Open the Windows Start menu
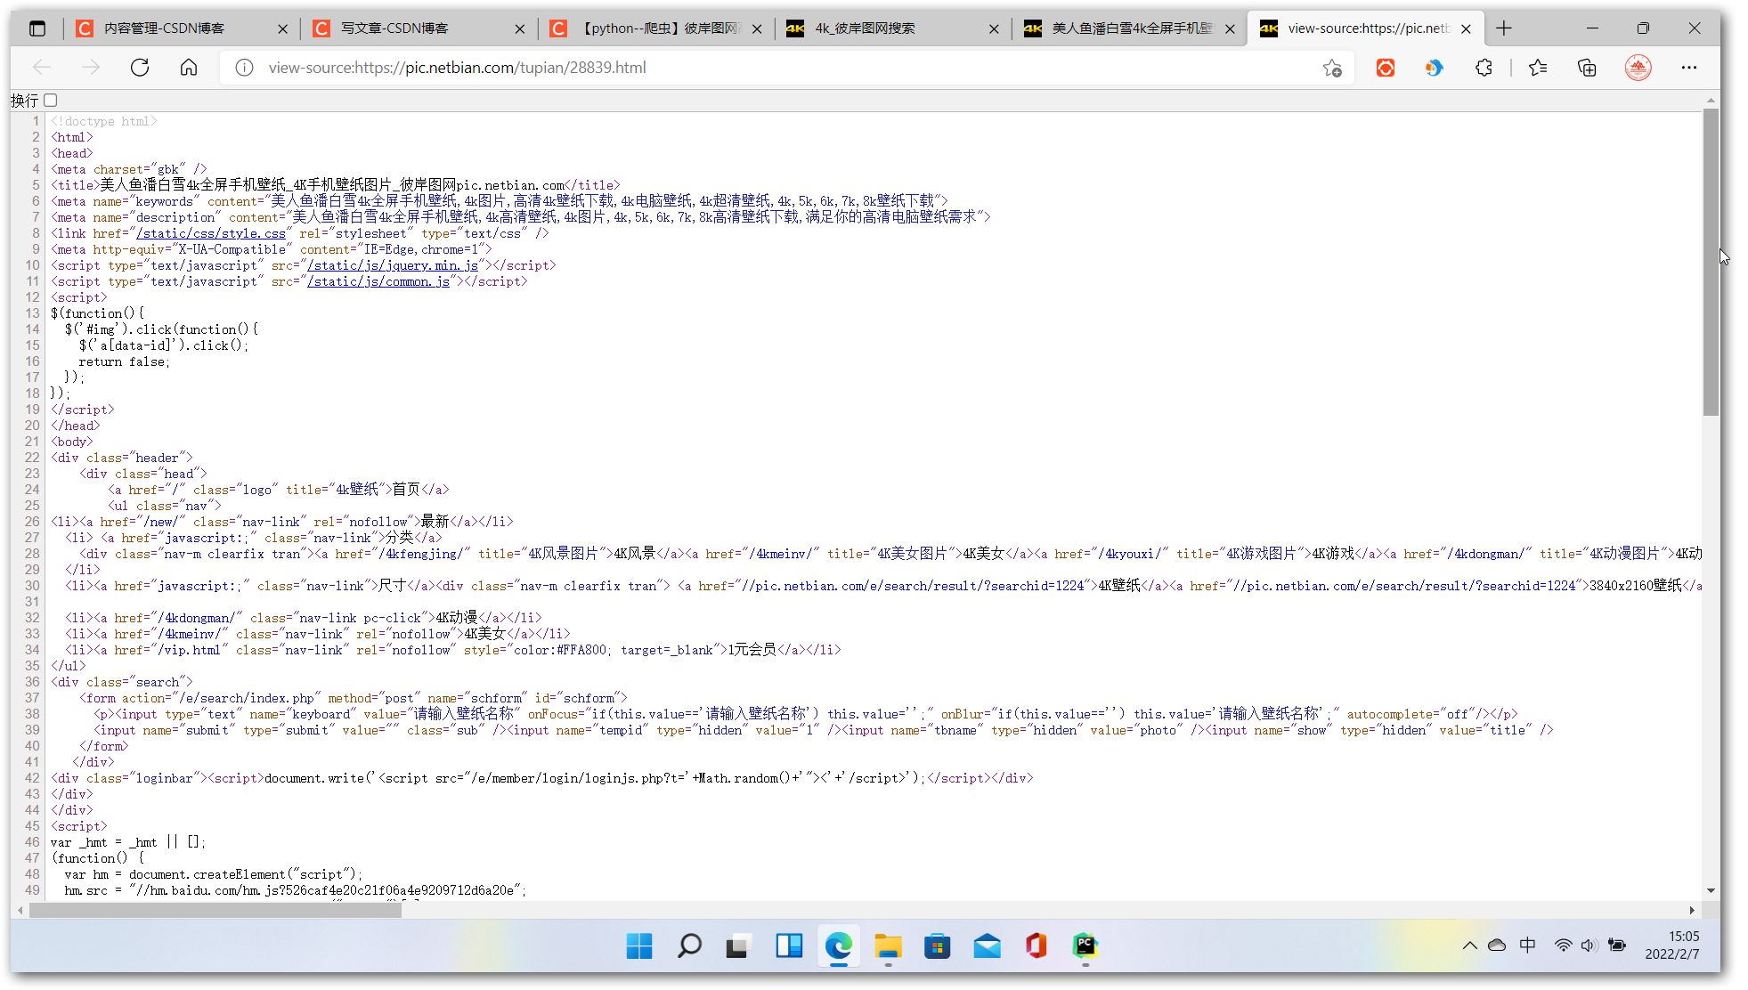Screen dimensions: 1748x990 point(638,945)
